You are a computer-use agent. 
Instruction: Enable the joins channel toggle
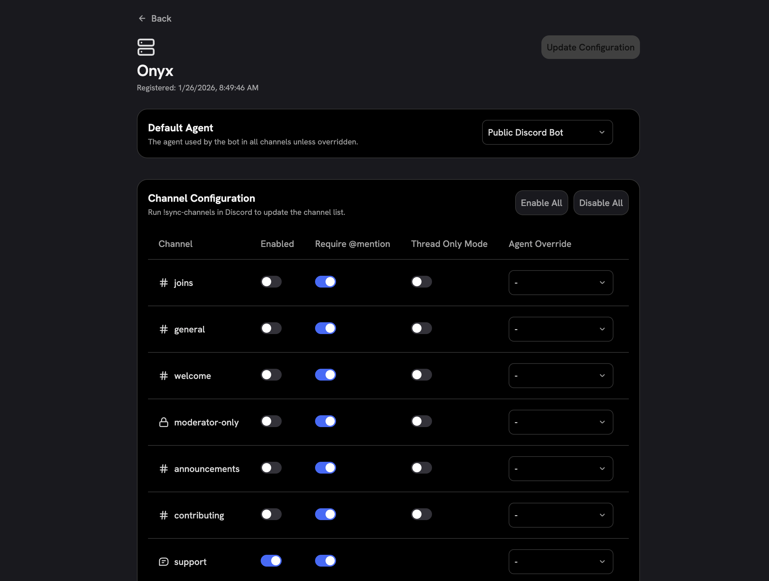[271, 282]
